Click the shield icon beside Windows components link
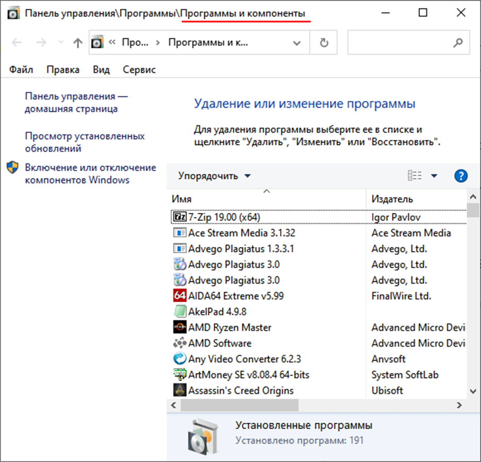Screen dimensions: 481x462 pyautogui.click(x=13, y=167)
